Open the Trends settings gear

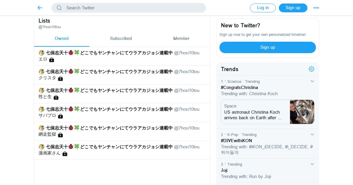[x=312, y=69]
